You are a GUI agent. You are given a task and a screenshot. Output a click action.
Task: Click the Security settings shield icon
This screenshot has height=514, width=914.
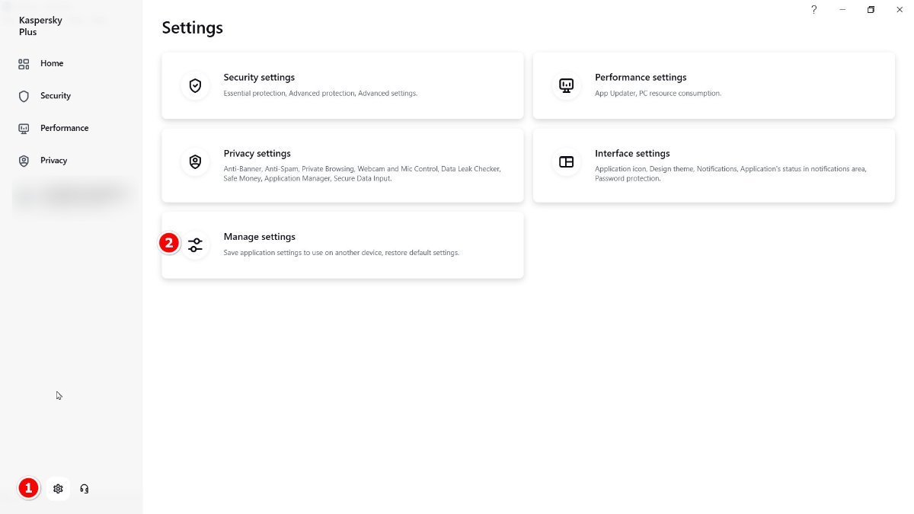(195, 85)
